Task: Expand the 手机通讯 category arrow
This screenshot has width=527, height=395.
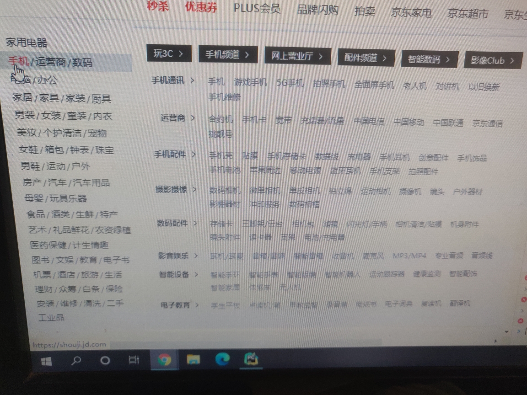Action: (192, 80)
